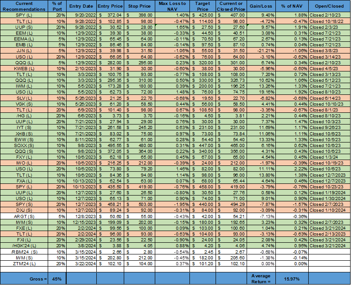
Task: Select the 'Closed 6/14/23' cell
Action: (x=329, y=98)
